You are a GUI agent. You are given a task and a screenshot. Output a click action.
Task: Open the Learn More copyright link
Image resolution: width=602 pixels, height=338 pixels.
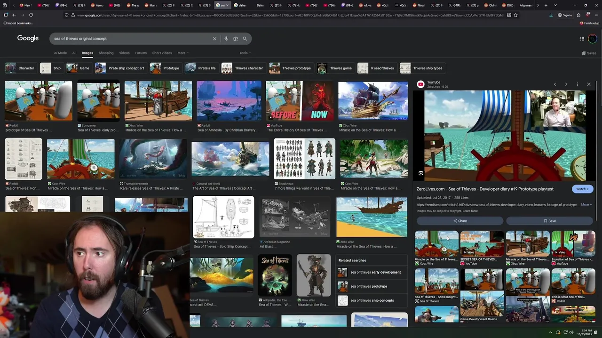470,211
